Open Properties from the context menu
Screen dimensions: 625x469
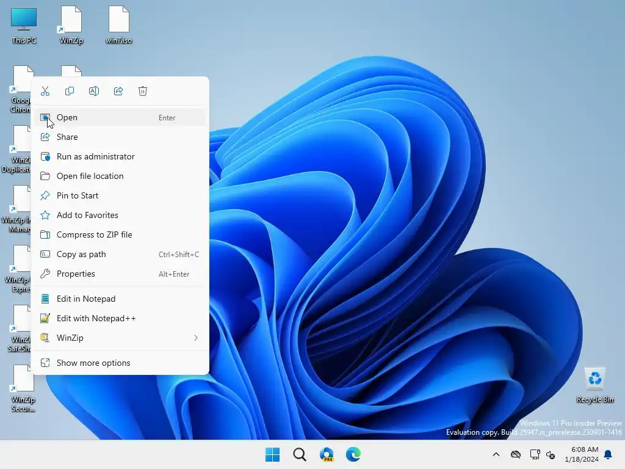tap(120, 274)
